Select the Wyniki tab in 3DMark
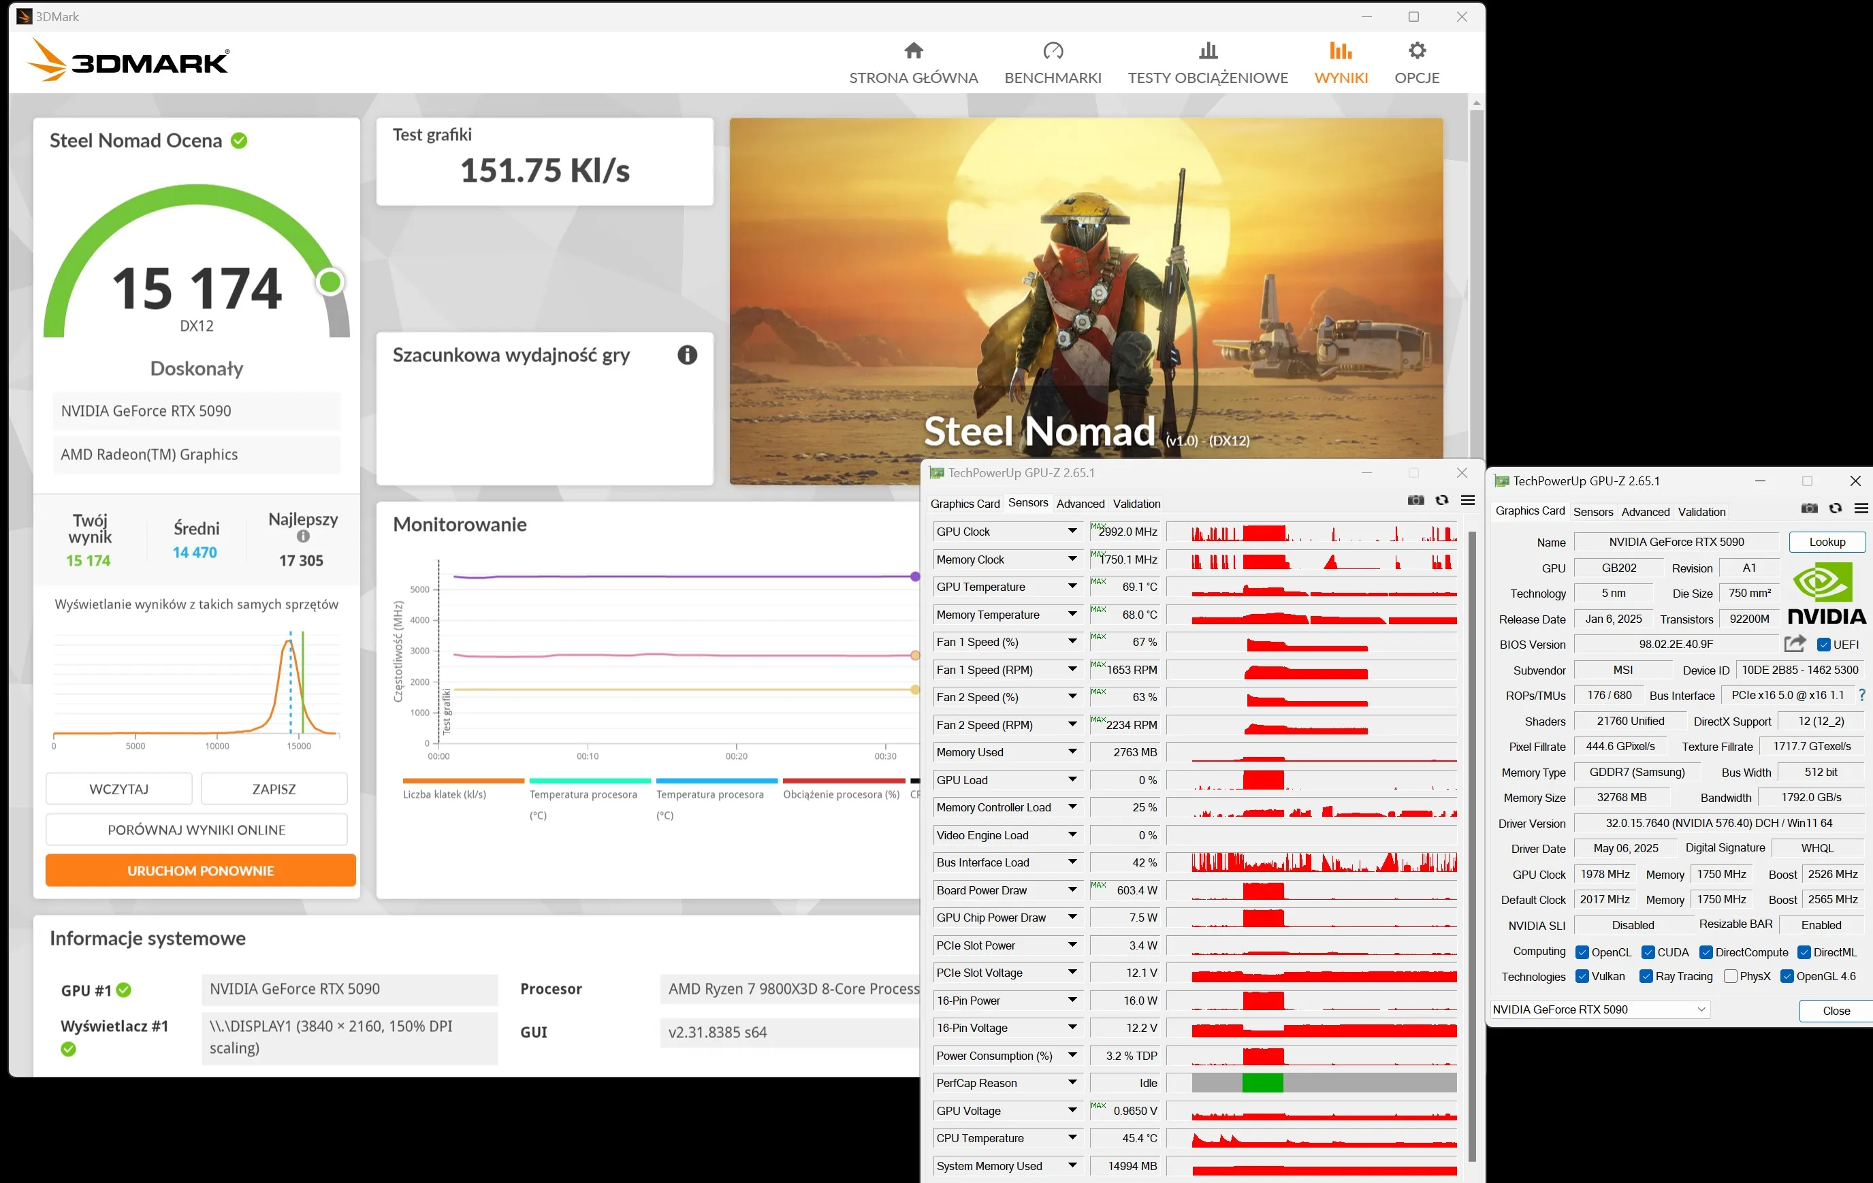 coord(1340,62)
